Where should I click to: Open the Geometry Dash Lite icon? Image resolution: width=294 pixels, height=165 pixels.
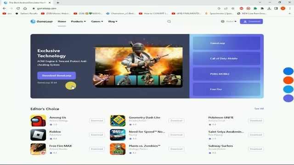click(118, 121)
